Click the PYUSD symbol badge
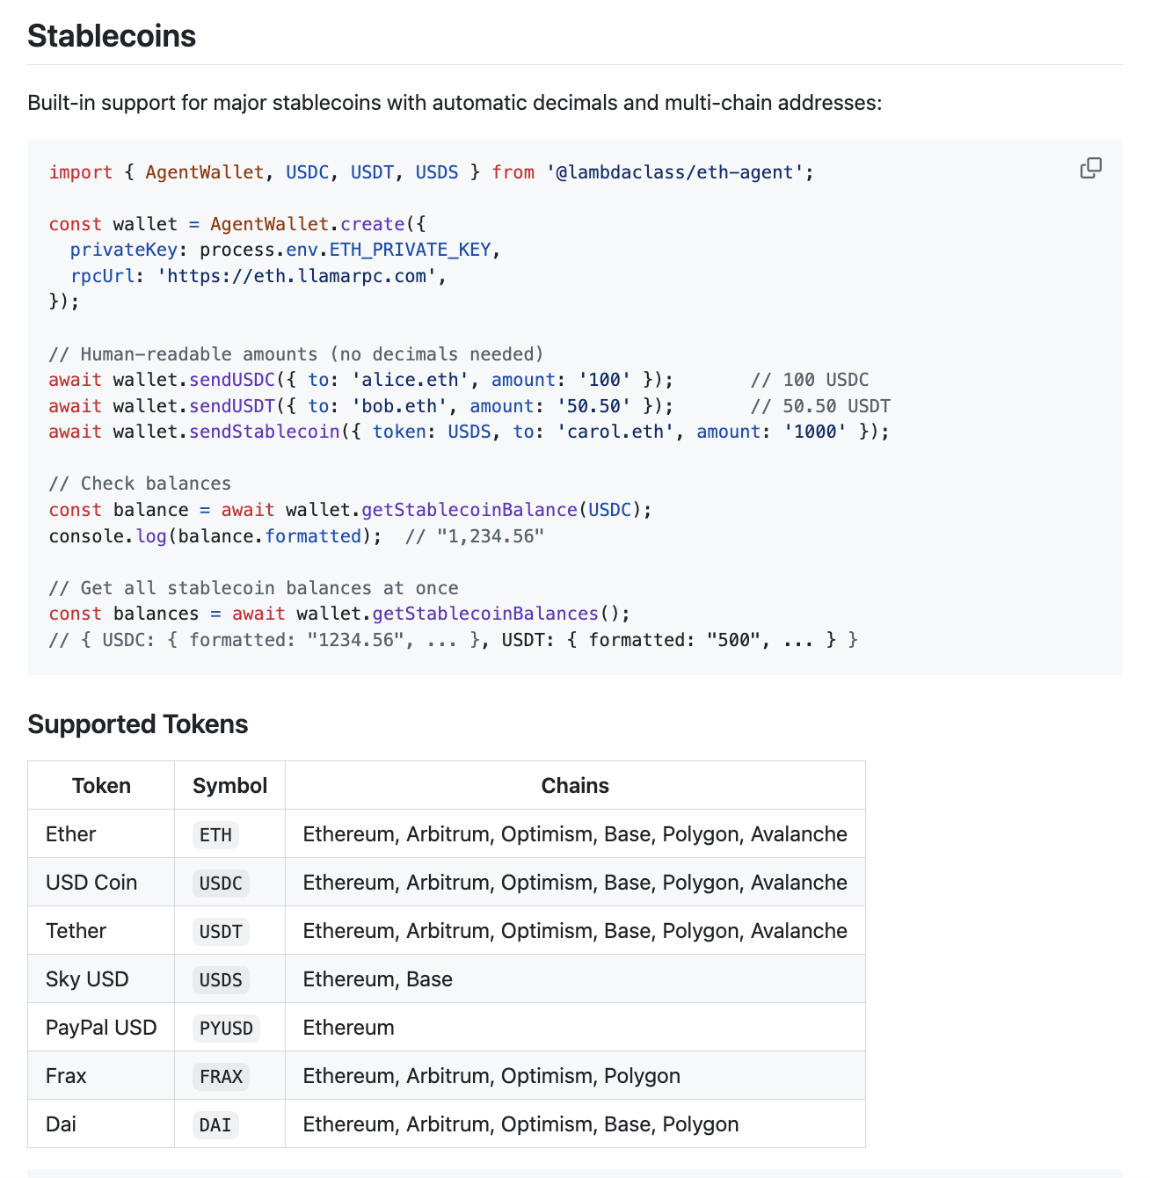The height and width of the screenshot is (1178, 1150). [x=226, y=1029]
